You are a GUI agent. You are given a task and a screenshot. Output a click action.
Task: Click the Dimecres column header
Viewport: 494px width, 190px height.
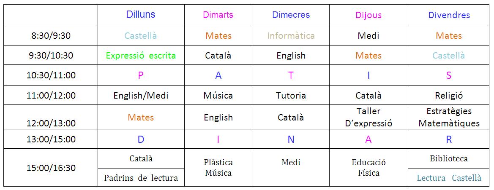point(291,15)
